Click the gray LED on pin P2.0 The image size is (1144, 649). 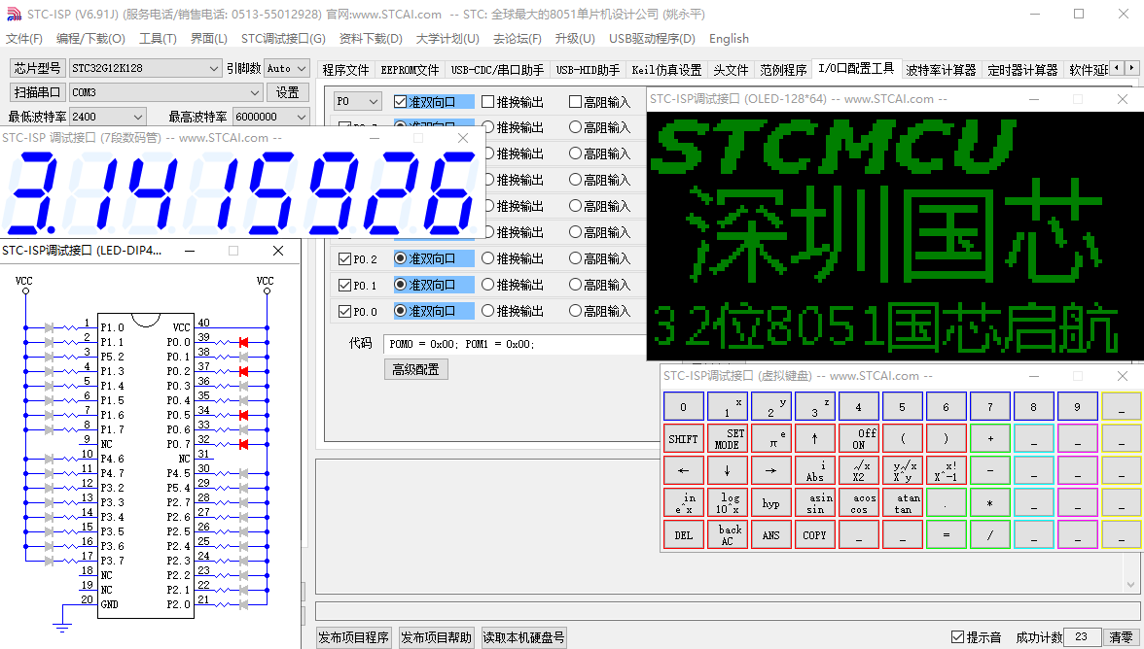click(x=243, y=604)
